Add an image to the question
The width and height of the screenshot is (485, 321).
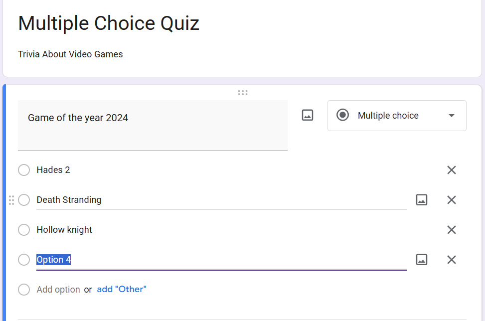307,115
